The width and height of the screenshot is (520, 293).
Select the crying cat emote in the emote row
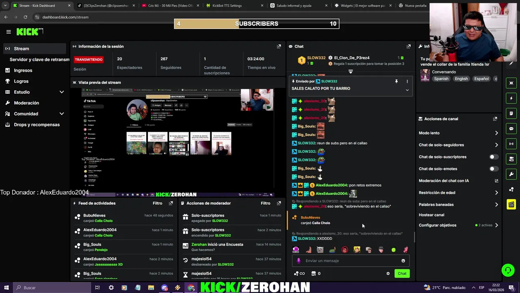[x=320, y=249]
